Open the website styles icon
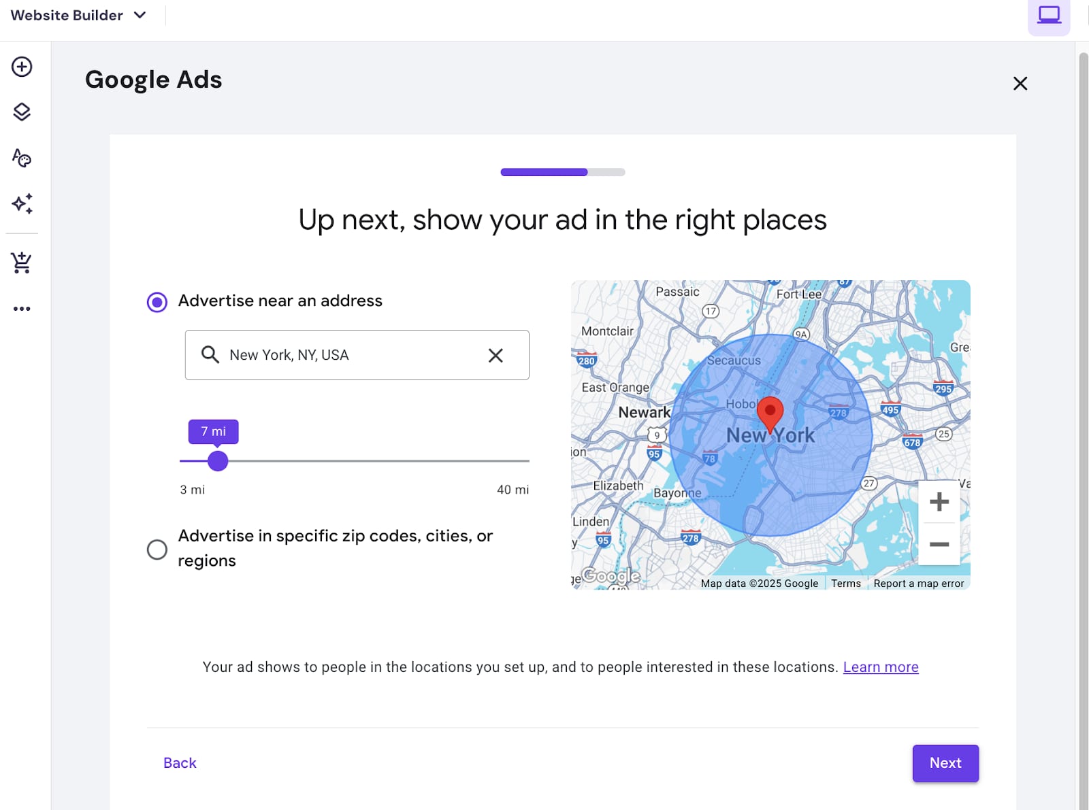The image size is (1089, 810). coord(22,158)
